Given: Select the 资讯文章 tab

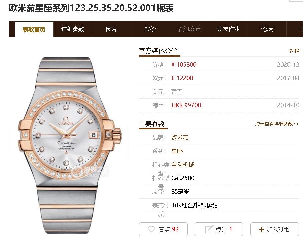Looking at the screenshot, I should (x=190, y=29).
